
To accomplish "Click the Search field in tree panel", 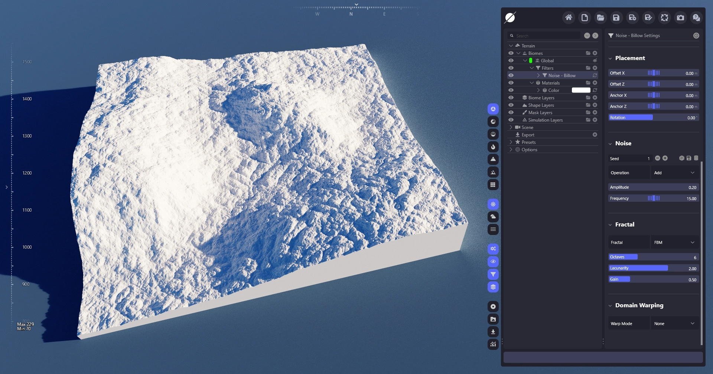I will 546,36.
